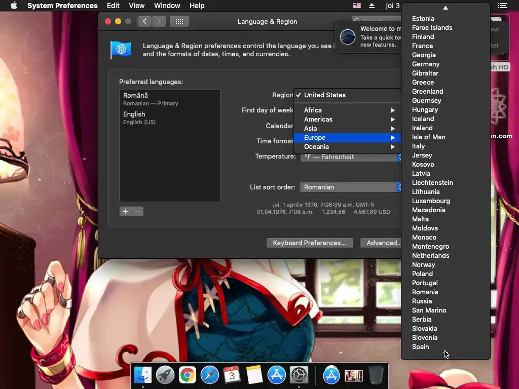Open Finder from the Dock
This screenshot has height=389, width=519.
click(x=142, y=375)
